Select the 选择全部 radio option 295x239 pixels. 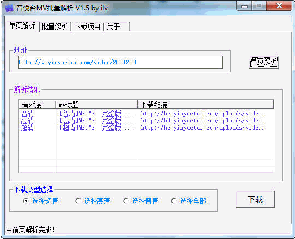click(188, 201)
